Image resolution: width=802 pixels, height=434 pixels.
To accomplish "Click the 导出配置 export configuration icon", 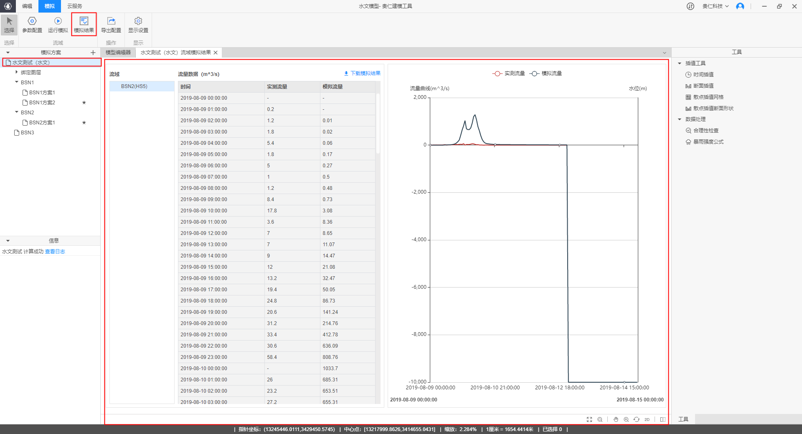I will point(111,24).
